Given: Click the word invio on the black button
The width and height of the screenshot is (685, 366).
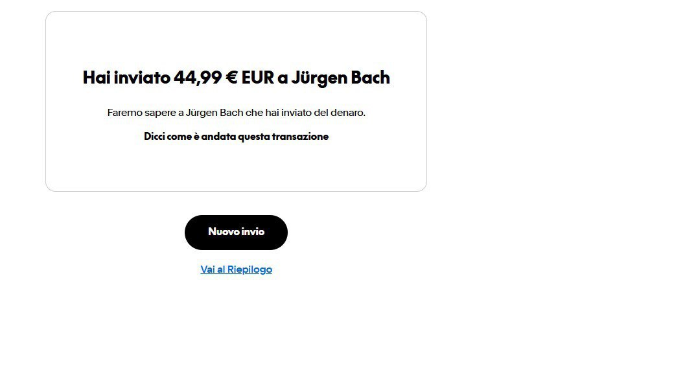Looking at the screenshot, I should 252,232.
